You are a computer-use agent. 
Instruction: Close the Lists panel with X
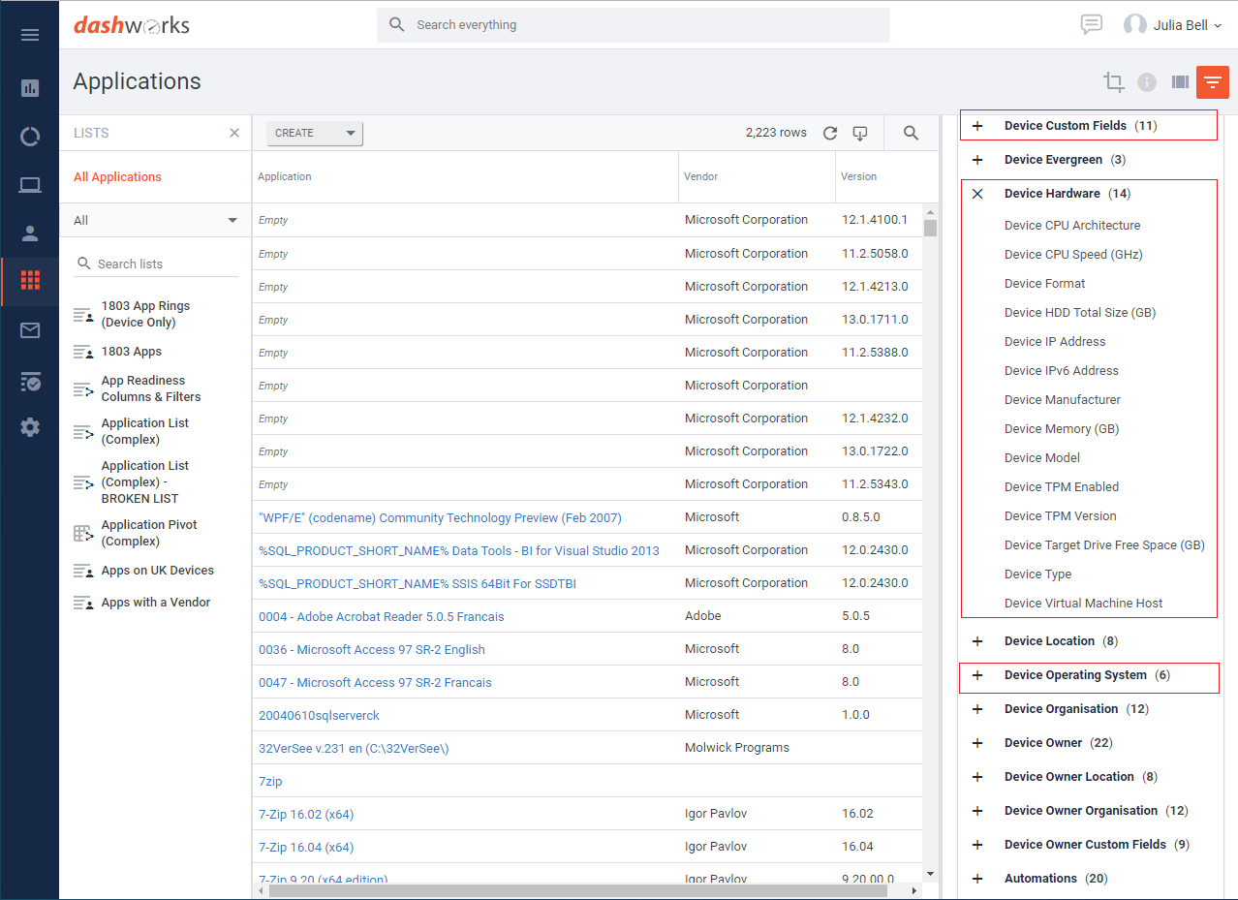(234, 133)
